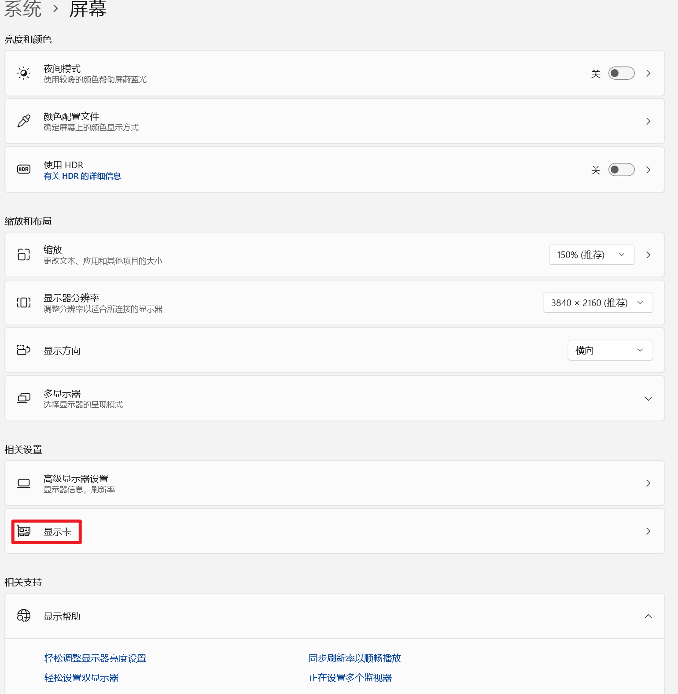Image resolution: width=678 pixels, height=694 pixels.
Task: Open 有关 HDR 的详细信息 link
Action: (x=82, y=176)
